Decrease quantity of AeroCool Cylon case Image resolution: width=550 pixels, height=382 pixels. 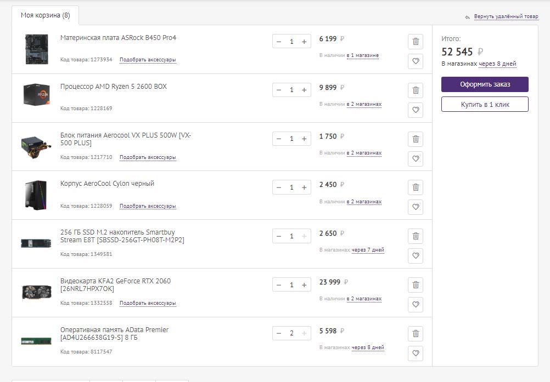coord(279,187)
